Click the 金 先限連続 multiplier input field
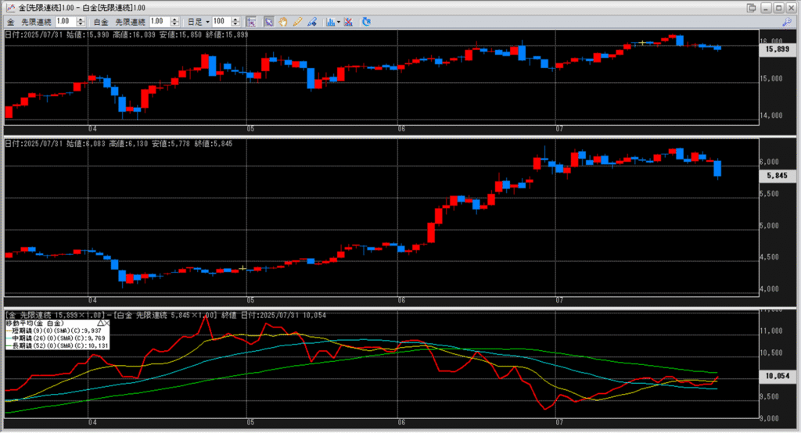 point(63,22)
